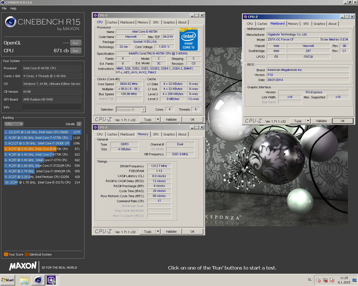The image size is (358, 286).
Task: Open the Help menu
Action: tap(13, 8)
